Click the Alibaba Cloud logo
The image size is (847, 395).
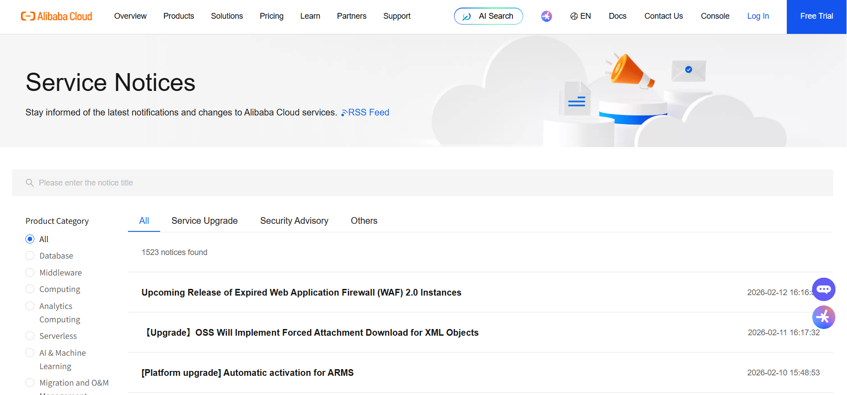coord(57,16)
